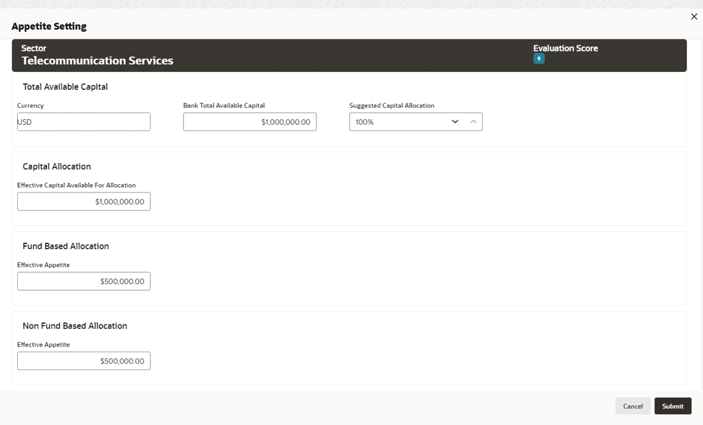The height and width of the screenshot is (425, 703).
Task: Focus the Currency field showing USD
Action: [x=84, y=122]
